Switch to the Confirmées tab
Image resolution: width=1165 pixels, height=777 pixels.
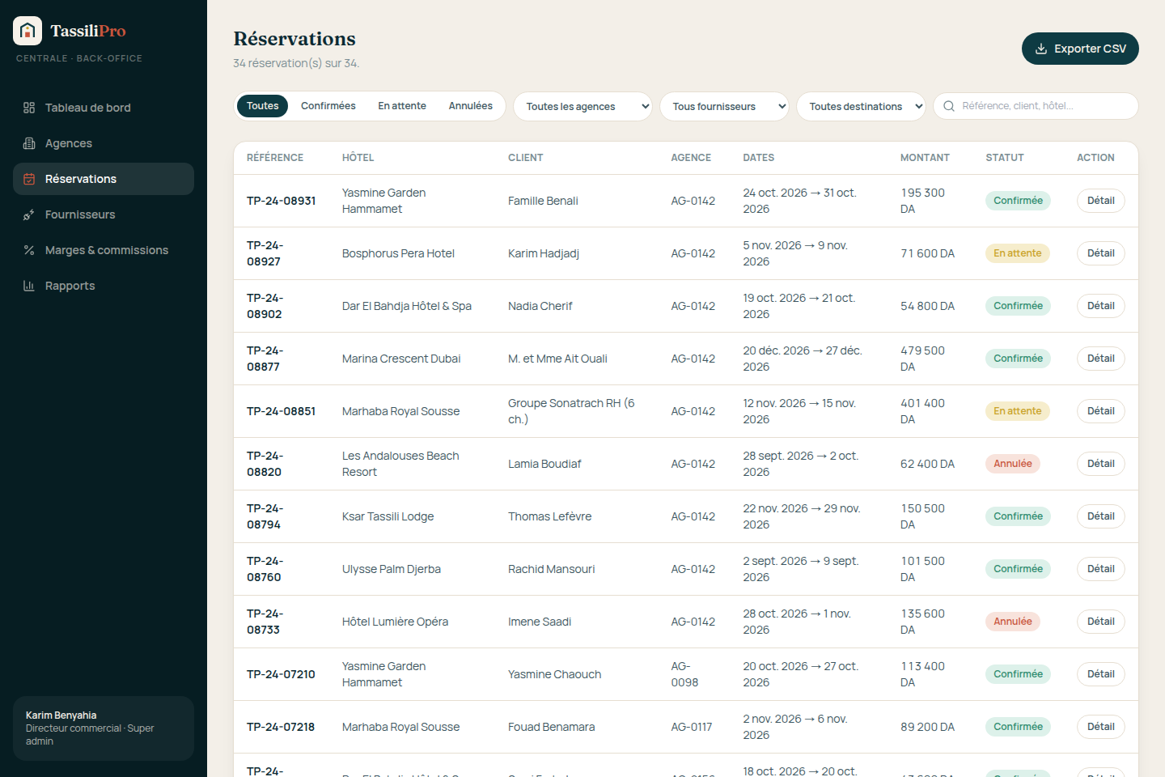coord(328,106)
